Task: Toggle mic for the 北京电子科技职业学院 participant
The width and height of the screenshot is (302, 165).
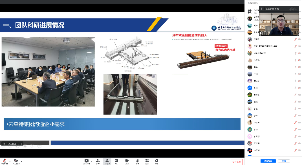Action: pyautogui.click(x=295, y=46)
